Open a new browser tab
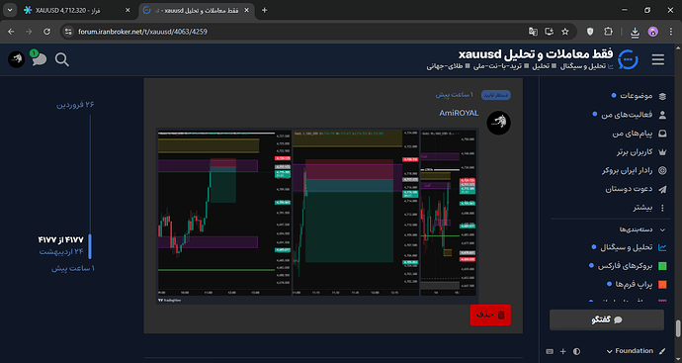This screenshot has width=682, height=363. 264,10
